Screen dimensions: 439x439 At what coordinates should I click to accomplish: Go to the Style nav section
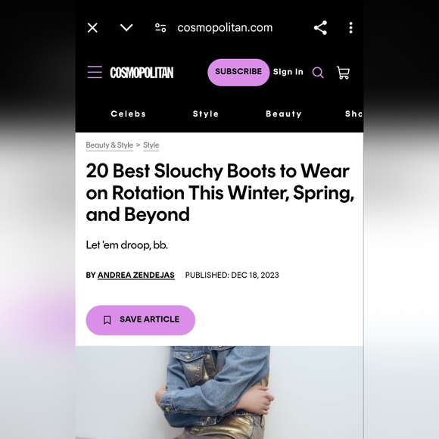point(206,114)
